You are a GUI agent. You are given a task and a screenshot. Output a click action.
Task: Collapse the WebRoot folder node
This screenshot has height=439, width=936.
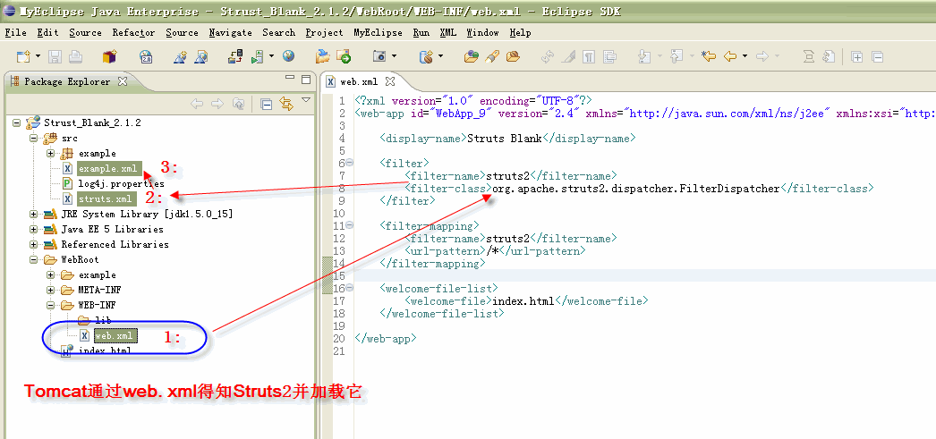33,259
